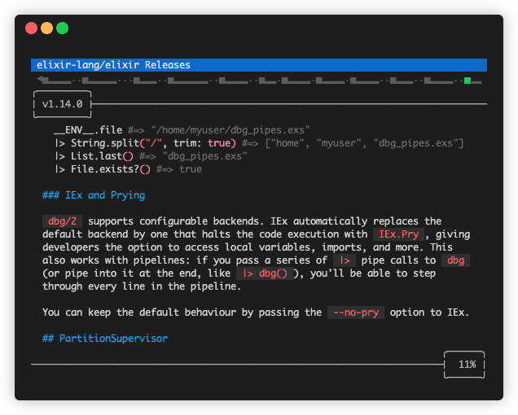Select 'option to IEx.' text
This screenshot has height=415, width=518.
click(429, 312)
